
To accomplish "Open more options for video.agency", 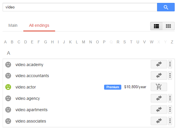I will tap(170, 98).
